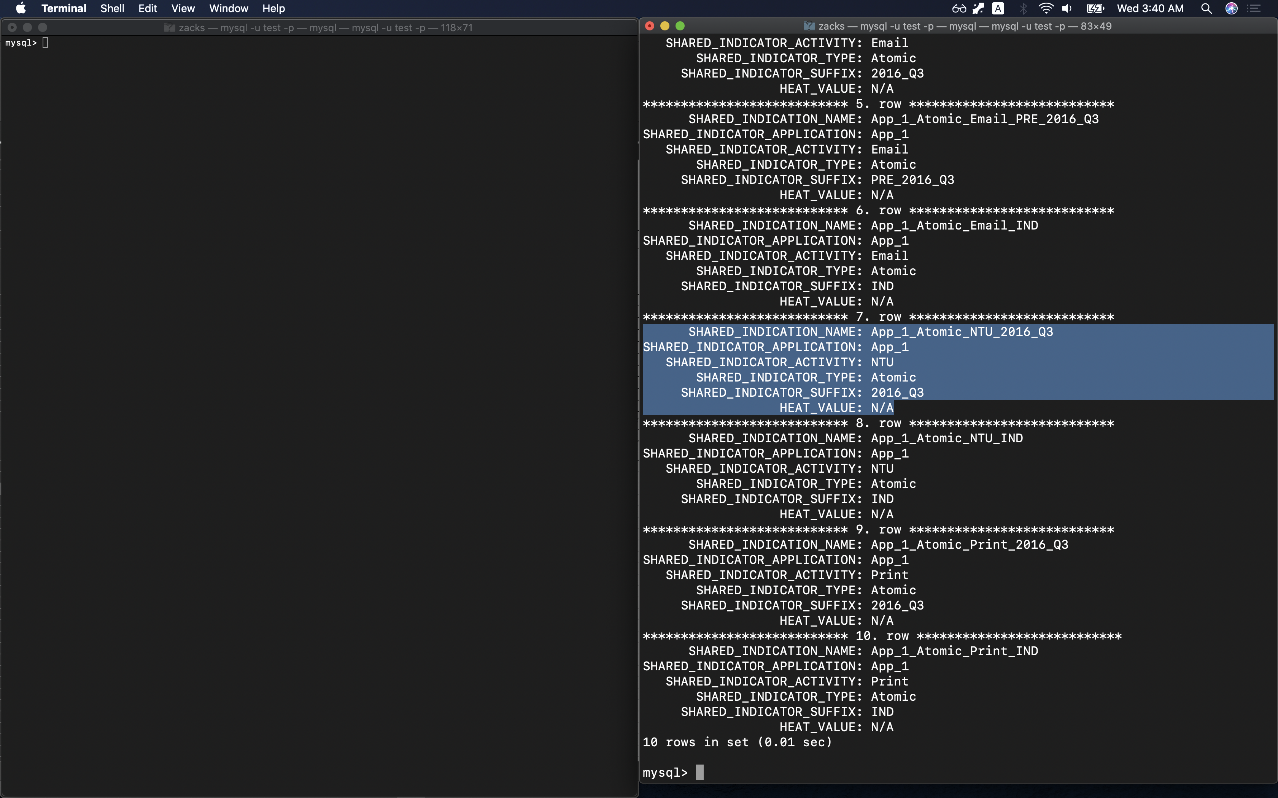Click the battery charging icon
Image resolution: width=1278 pixels, height=798 pixels.
click(1095, 8)
